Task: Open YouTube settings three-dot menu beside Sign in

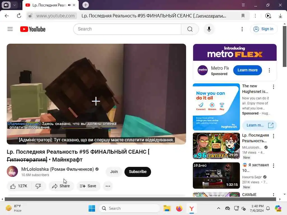Action: point(242,29)
